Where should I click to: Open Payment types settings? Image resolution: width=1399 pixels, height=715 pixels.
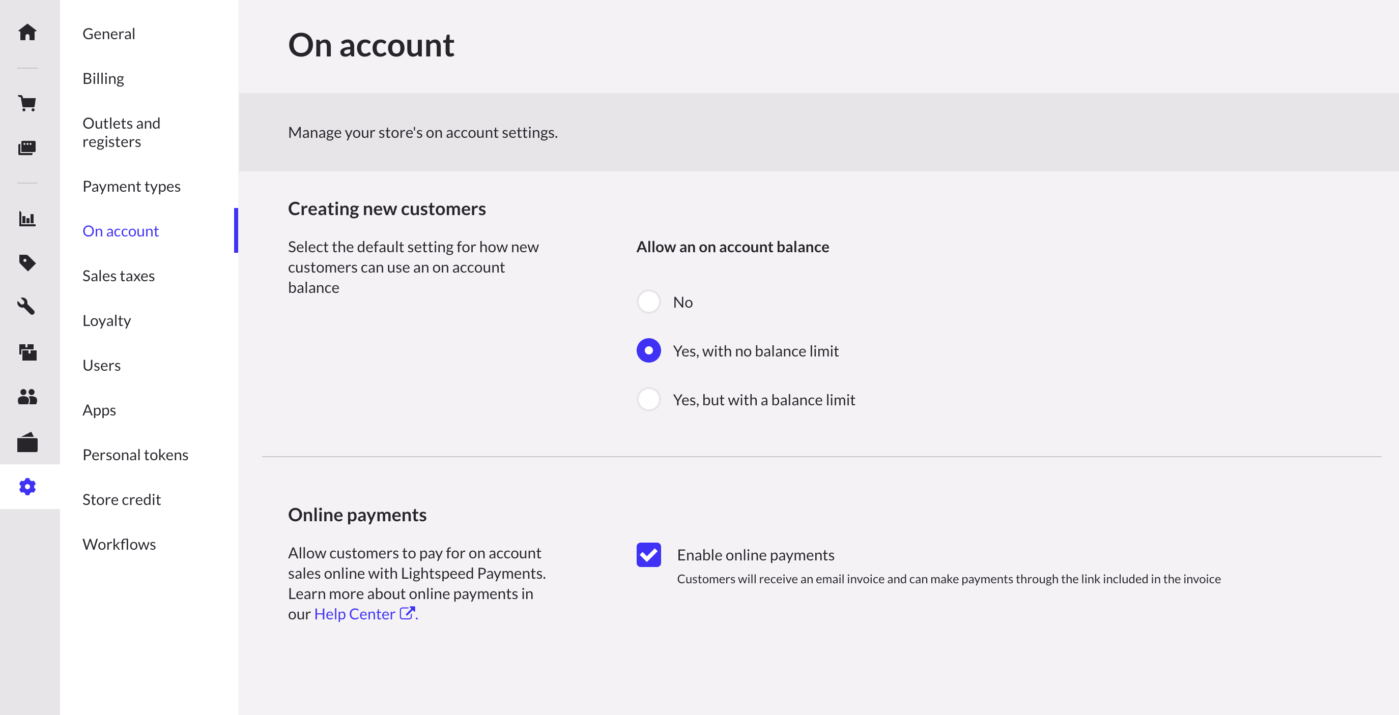tap(131, 186)
